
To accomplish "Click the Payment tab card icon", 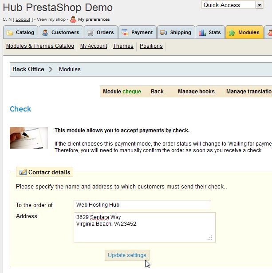I will tap(125, 32).
